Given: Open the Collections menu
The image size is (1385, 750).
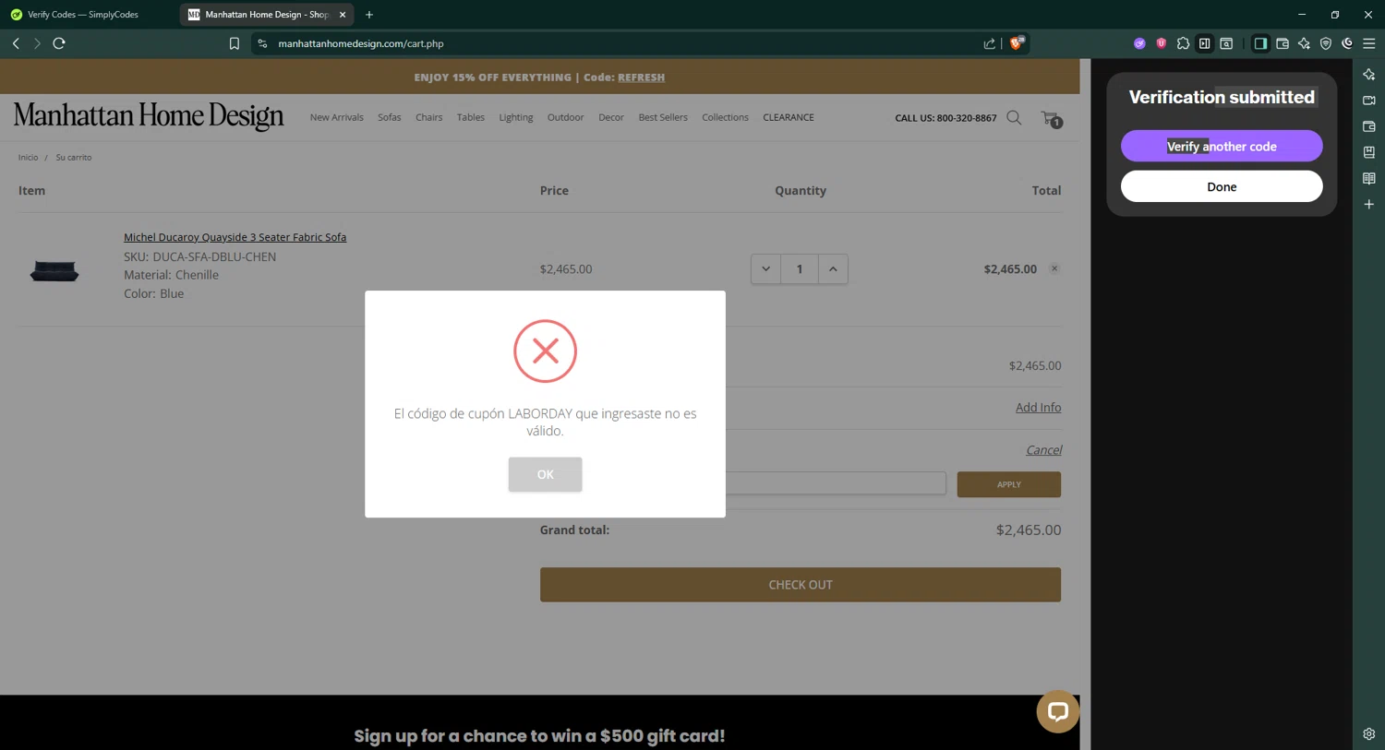Looking at the screenshot, I should click(x=725, y=117).
